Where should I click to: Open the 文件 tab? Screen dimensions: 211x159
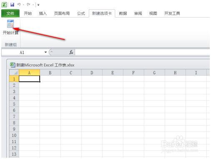pos(10,13)
